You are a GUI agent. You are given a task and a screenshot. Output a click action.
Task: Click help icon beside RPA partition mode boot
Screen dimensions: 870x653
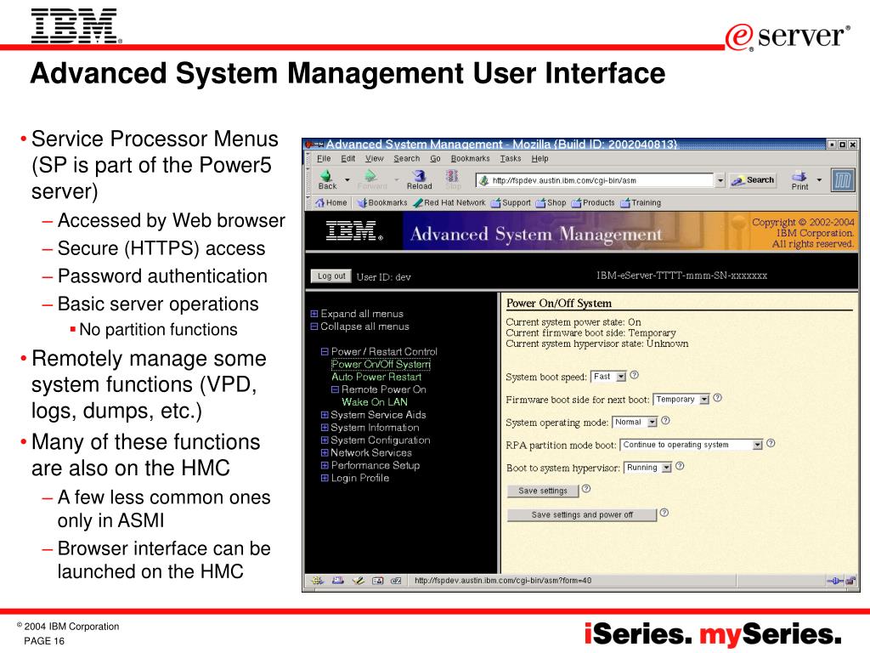coord(771,444)
